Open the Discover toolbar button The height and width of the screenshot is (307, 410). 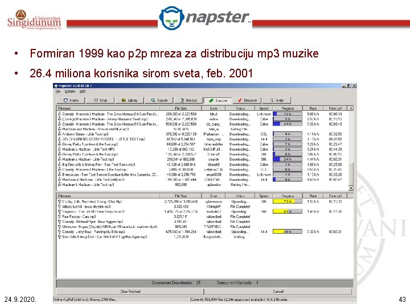pos(247,100)
